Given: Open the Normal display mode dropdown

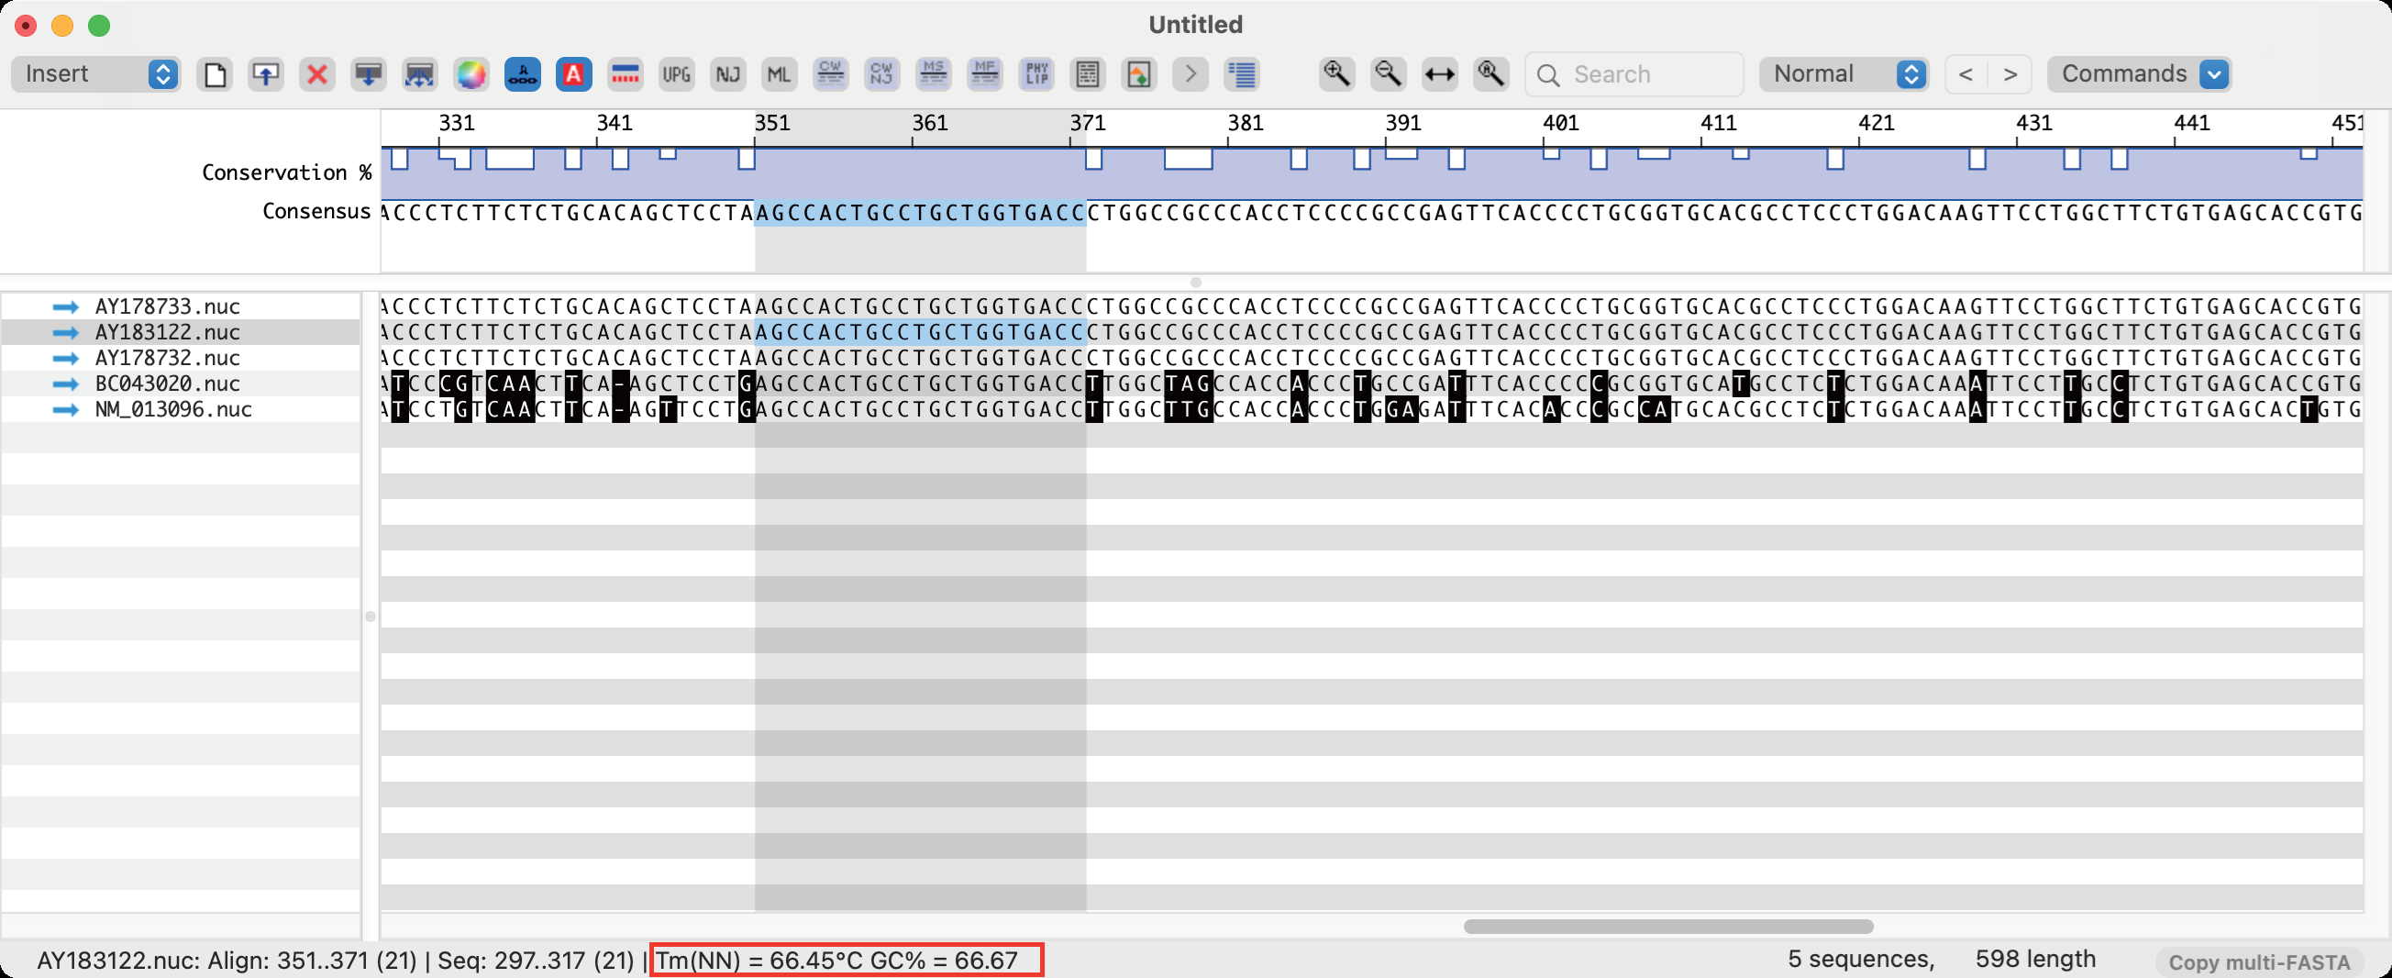Looking at the screenshot, I should point(1844,74).
